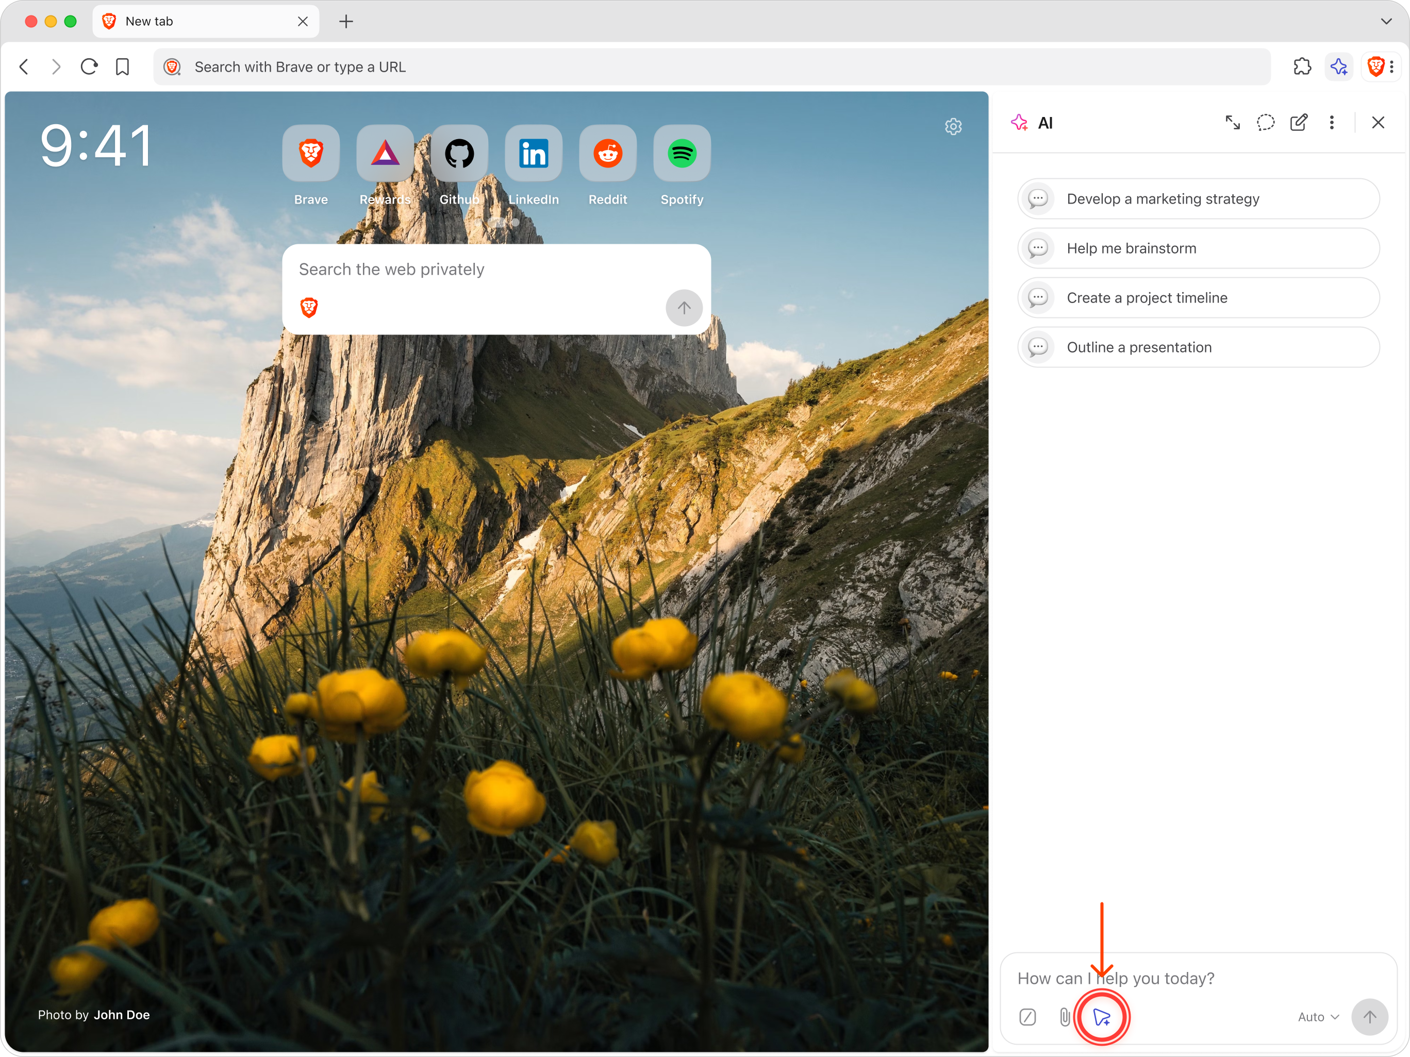Start a new conversation with the compose icon
1410x1057 pixels.
pos(1299,122)
